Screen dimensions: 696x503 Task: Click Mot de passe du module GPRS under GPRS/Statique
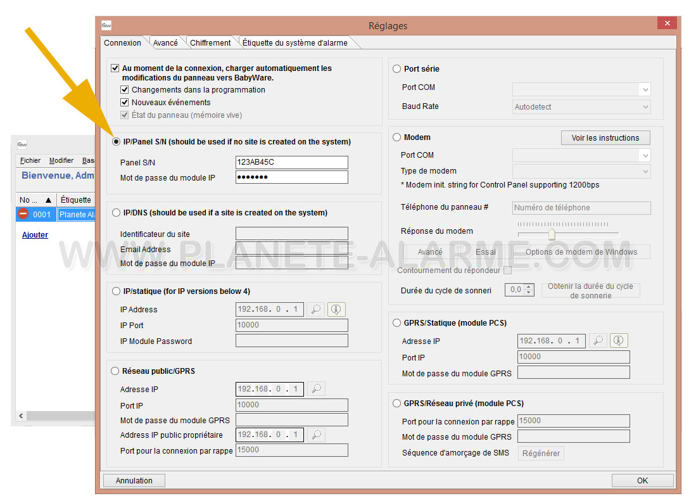pyautogui.click(x=574, y=372)
